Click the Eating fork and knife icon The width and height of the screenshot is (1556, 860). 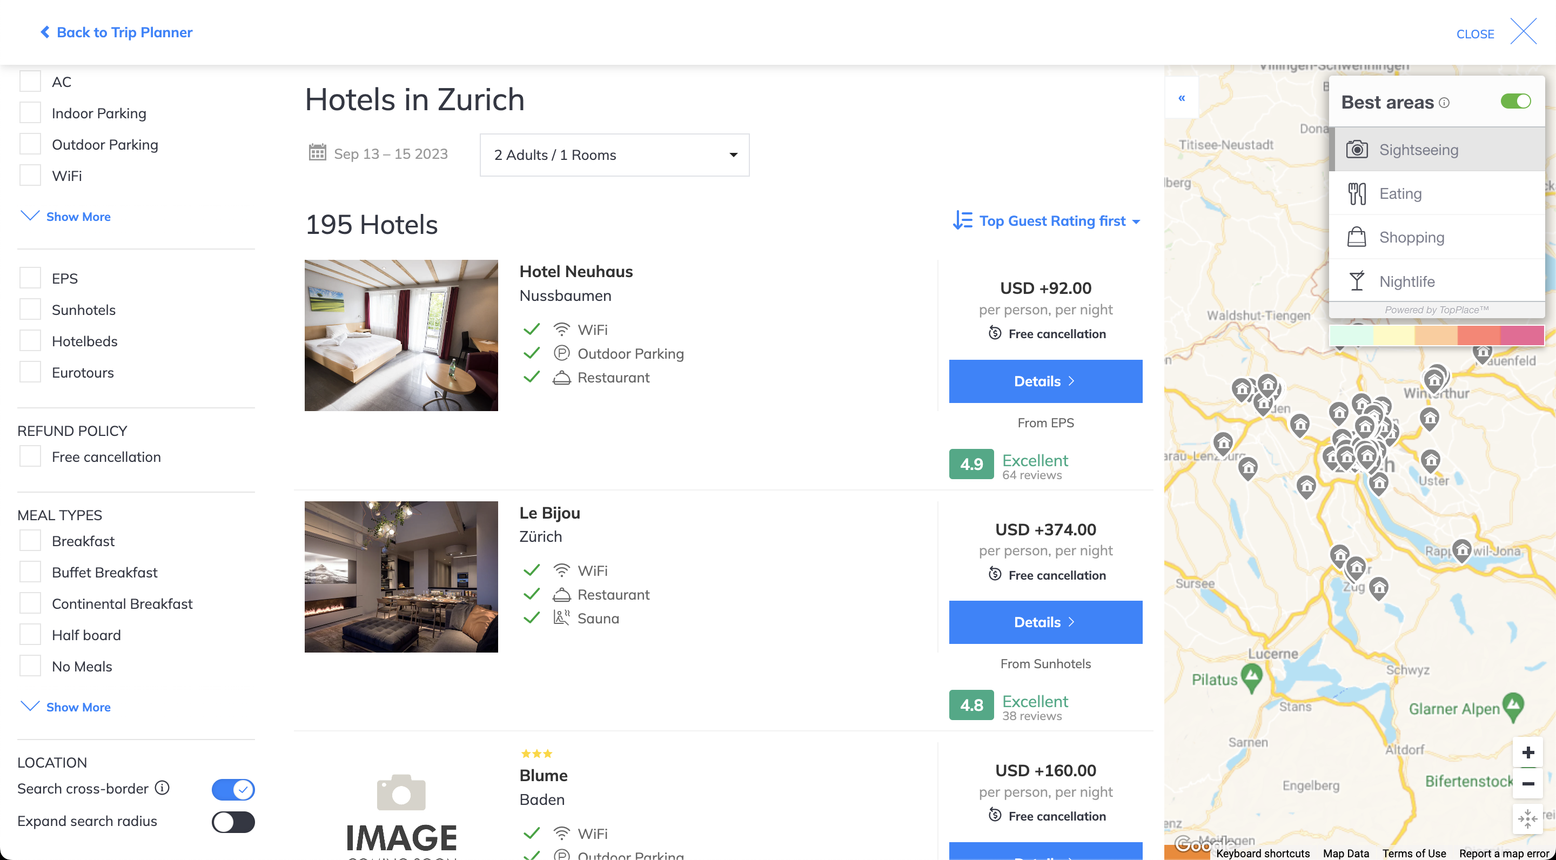pos(1357,193)
